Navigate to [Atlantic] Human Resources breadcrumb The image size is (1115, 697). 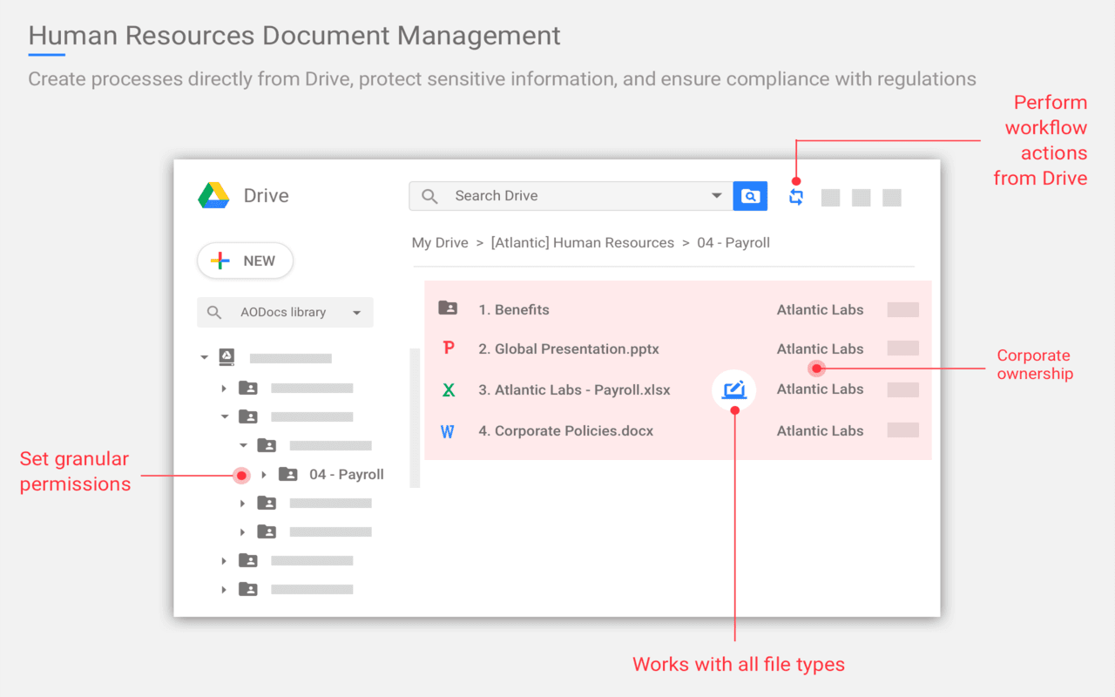(582, 243)
